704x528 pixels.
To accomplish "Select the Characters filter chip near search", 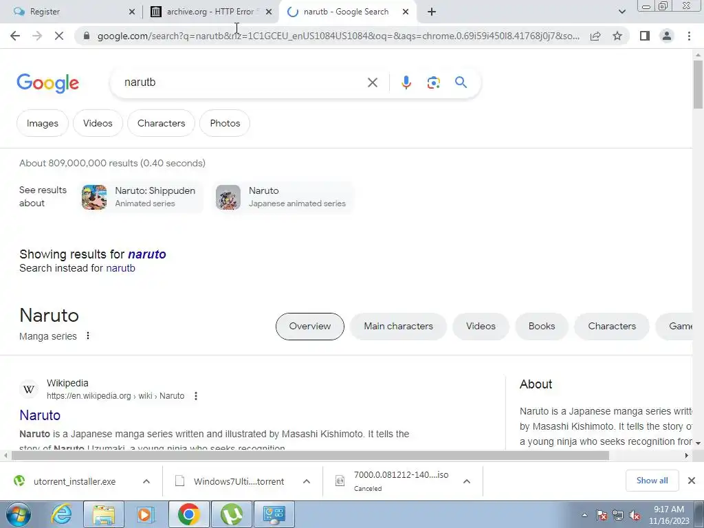I will 161,123.
